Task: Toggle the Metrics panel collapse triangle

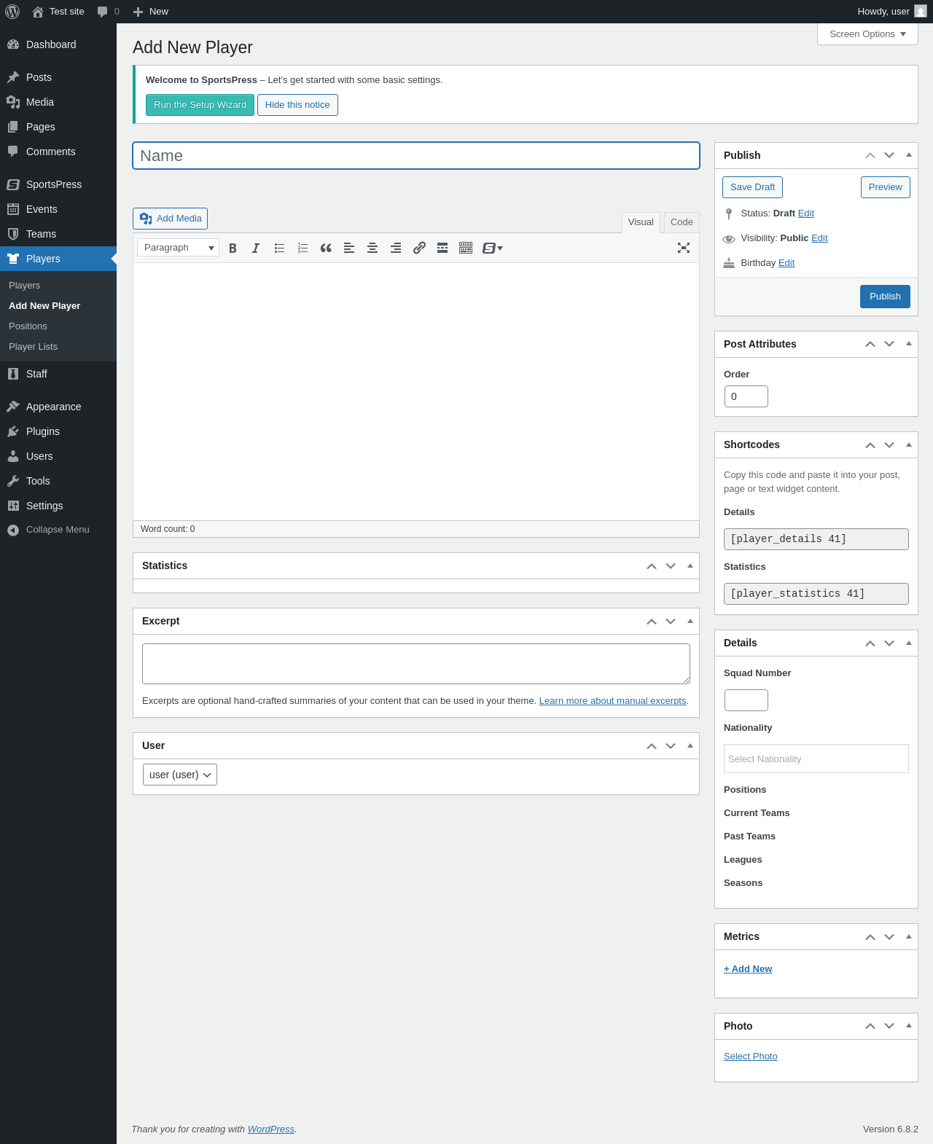Action: 908,936
